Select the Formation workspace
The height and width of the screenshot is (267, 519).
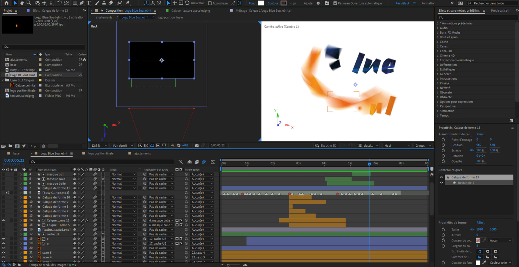point(428,3)
